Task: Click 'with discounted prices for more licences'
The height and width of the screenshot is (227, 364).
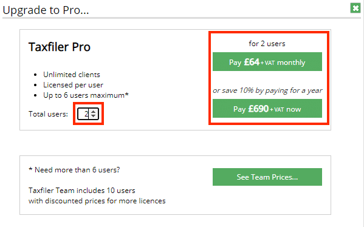Action: 97,201
